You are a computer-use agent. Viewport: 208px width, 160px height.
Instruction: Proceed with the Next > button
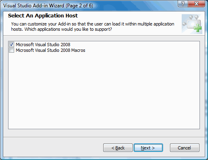[148, 148]
